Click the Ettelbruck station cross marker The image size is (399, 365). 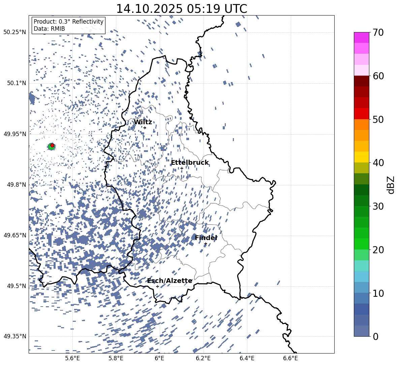182,168
